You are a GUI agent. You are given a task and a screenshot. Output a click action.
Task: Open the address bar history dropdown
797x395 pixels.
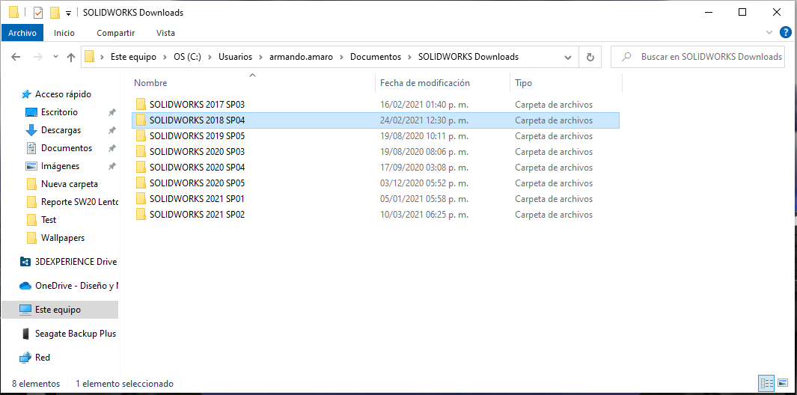click(x=568, y=58)
